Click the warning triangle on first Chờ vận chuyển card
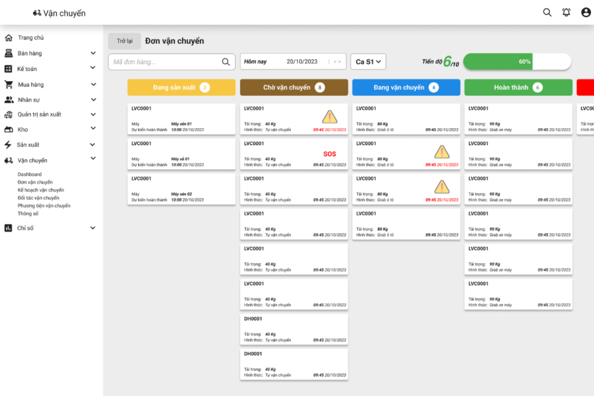Screen dimensions: 594x396 [329, 117]
